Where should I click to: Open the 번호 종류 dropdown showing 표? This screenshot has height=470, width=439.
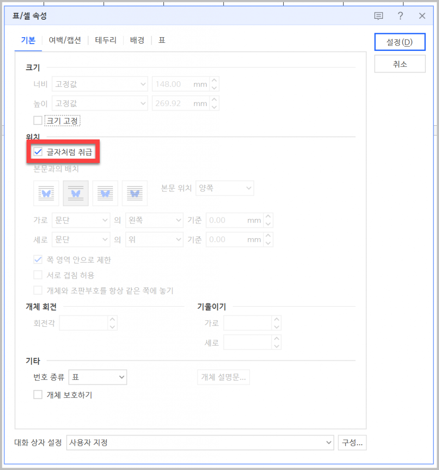(x=97, y=377)
